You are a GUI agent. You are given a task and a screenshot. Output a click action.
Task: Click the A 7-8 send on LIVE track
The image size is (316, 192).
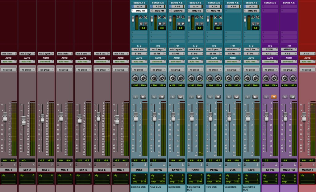click(252, 6)
